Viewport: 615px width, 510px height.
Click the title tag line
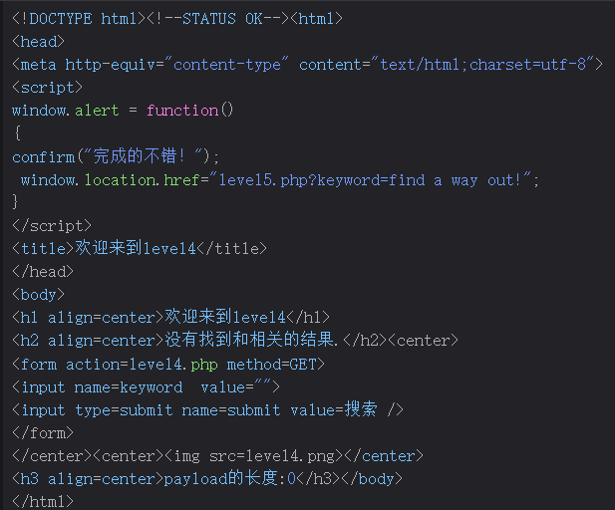click(x=140, y=248)
